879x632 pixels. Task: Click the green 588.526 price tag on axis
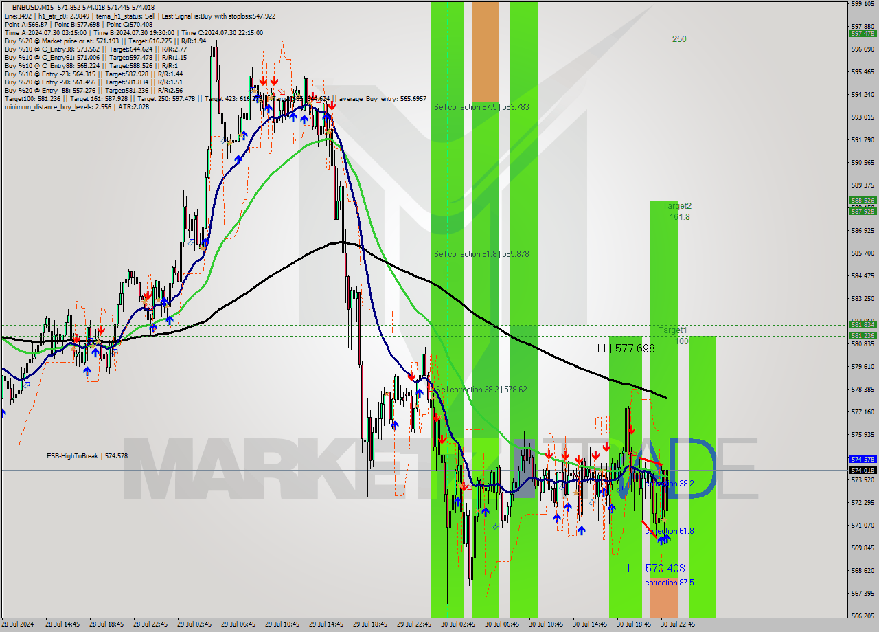pos(863,201)
